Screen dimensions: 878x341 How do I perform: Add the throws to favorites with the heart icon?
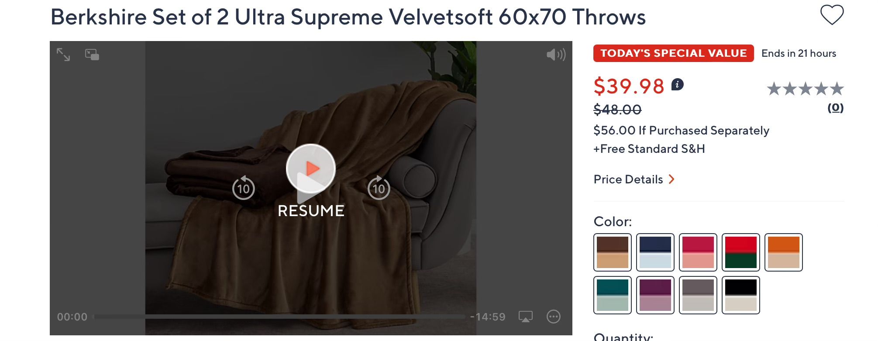click(x=832, y=15)
